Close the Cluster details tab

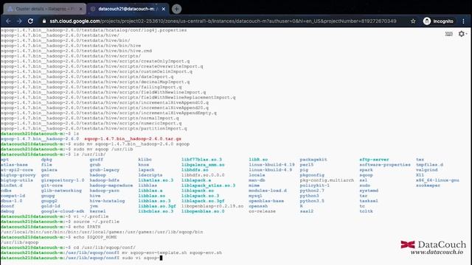(x=80, y=9)
